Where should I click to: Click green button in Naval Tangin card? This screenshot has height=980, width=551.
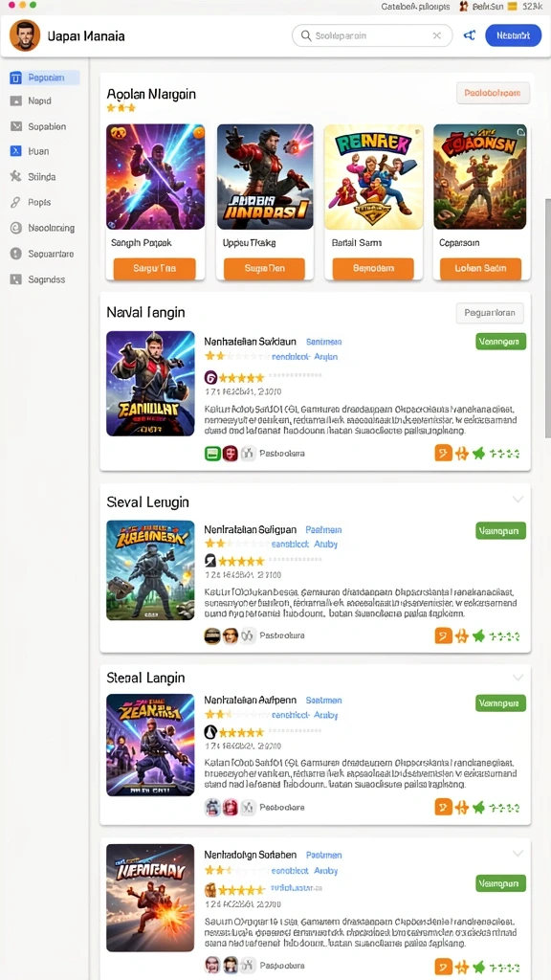click(x=500, y=342)
